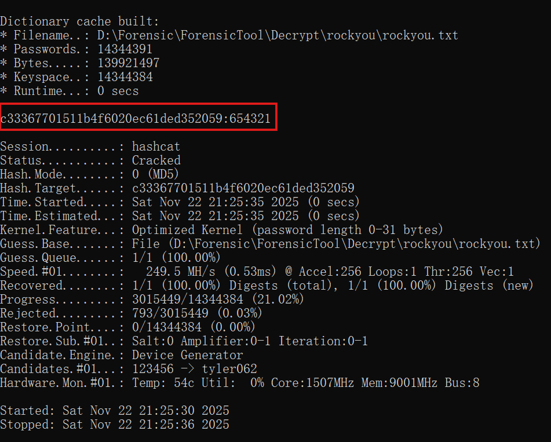This screenshot has width=551, height=442.
Task: Click the cracked password 654321
Action: point(250,119)
